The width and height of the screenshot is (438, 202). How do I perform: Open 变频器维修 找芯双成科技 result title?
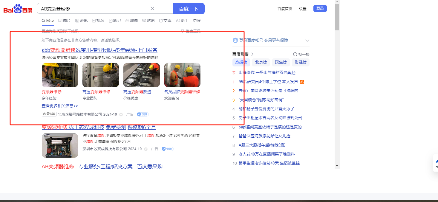(99, 127)
